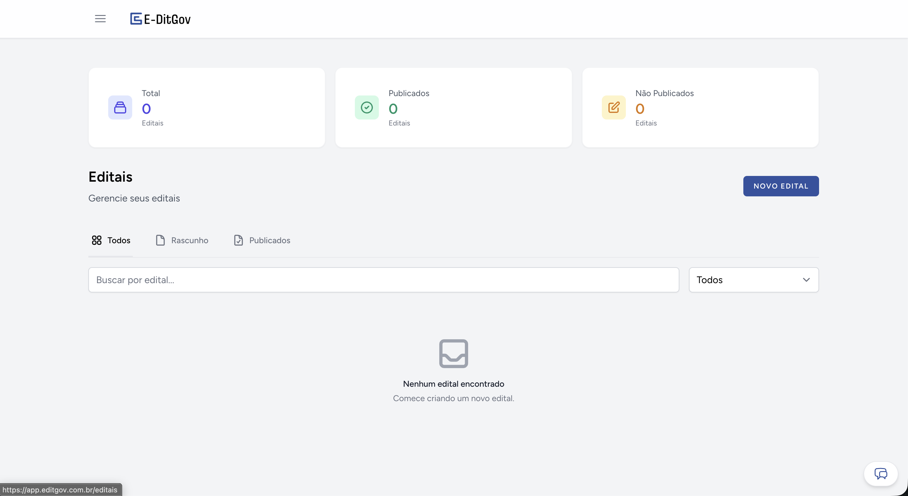Focus the Buscar por edital search field
This screenshot has height=496, width=908.
(x=383, y=280)
